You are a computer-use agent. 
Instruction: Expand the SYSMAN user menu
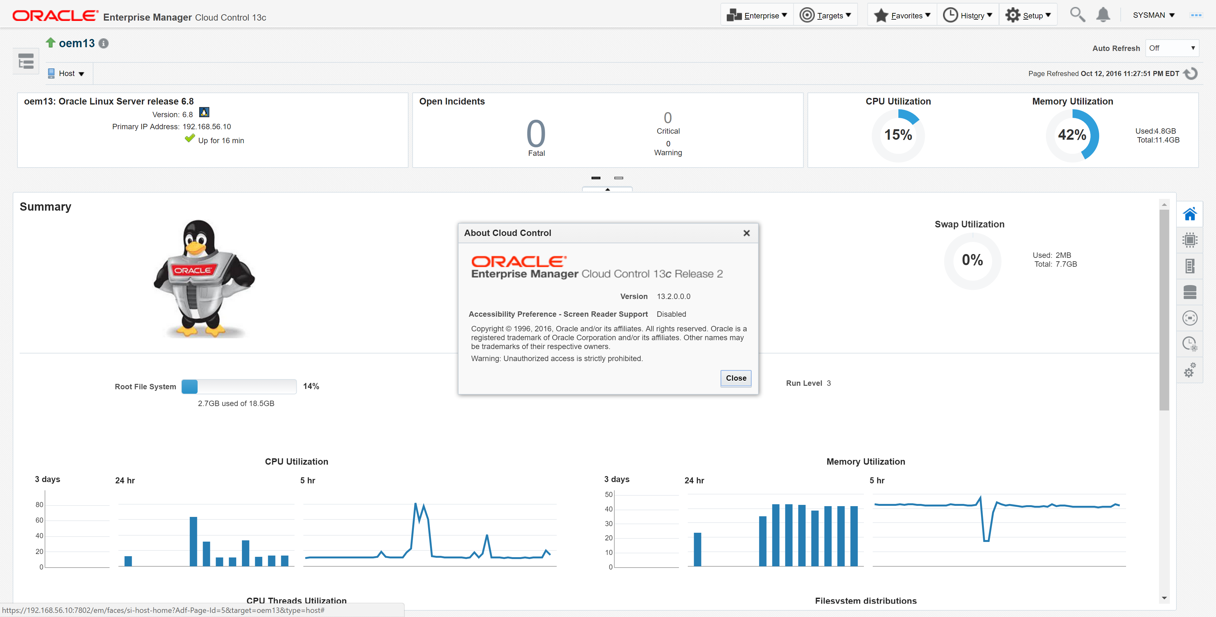1154,15
